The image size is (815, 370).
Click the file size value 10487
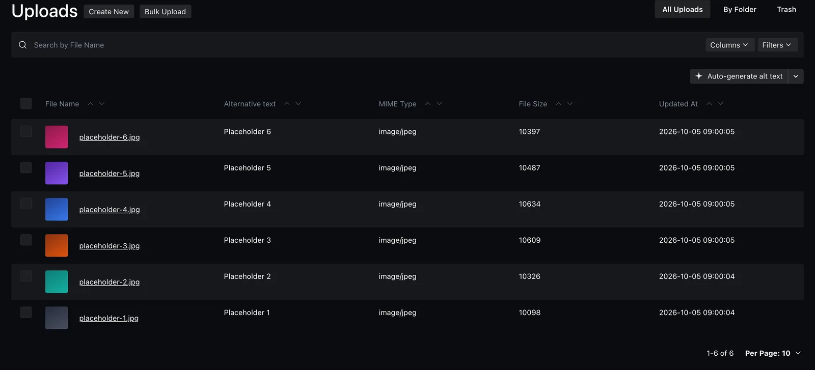(530, 168)
